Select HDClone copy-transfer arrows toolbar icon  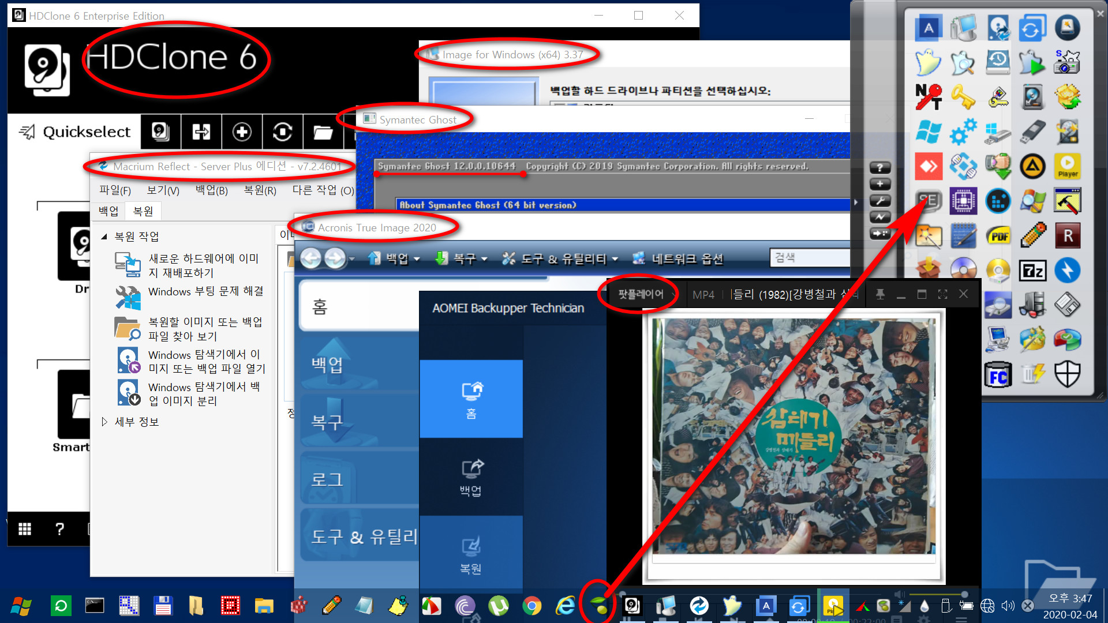(x=201, y=132)
